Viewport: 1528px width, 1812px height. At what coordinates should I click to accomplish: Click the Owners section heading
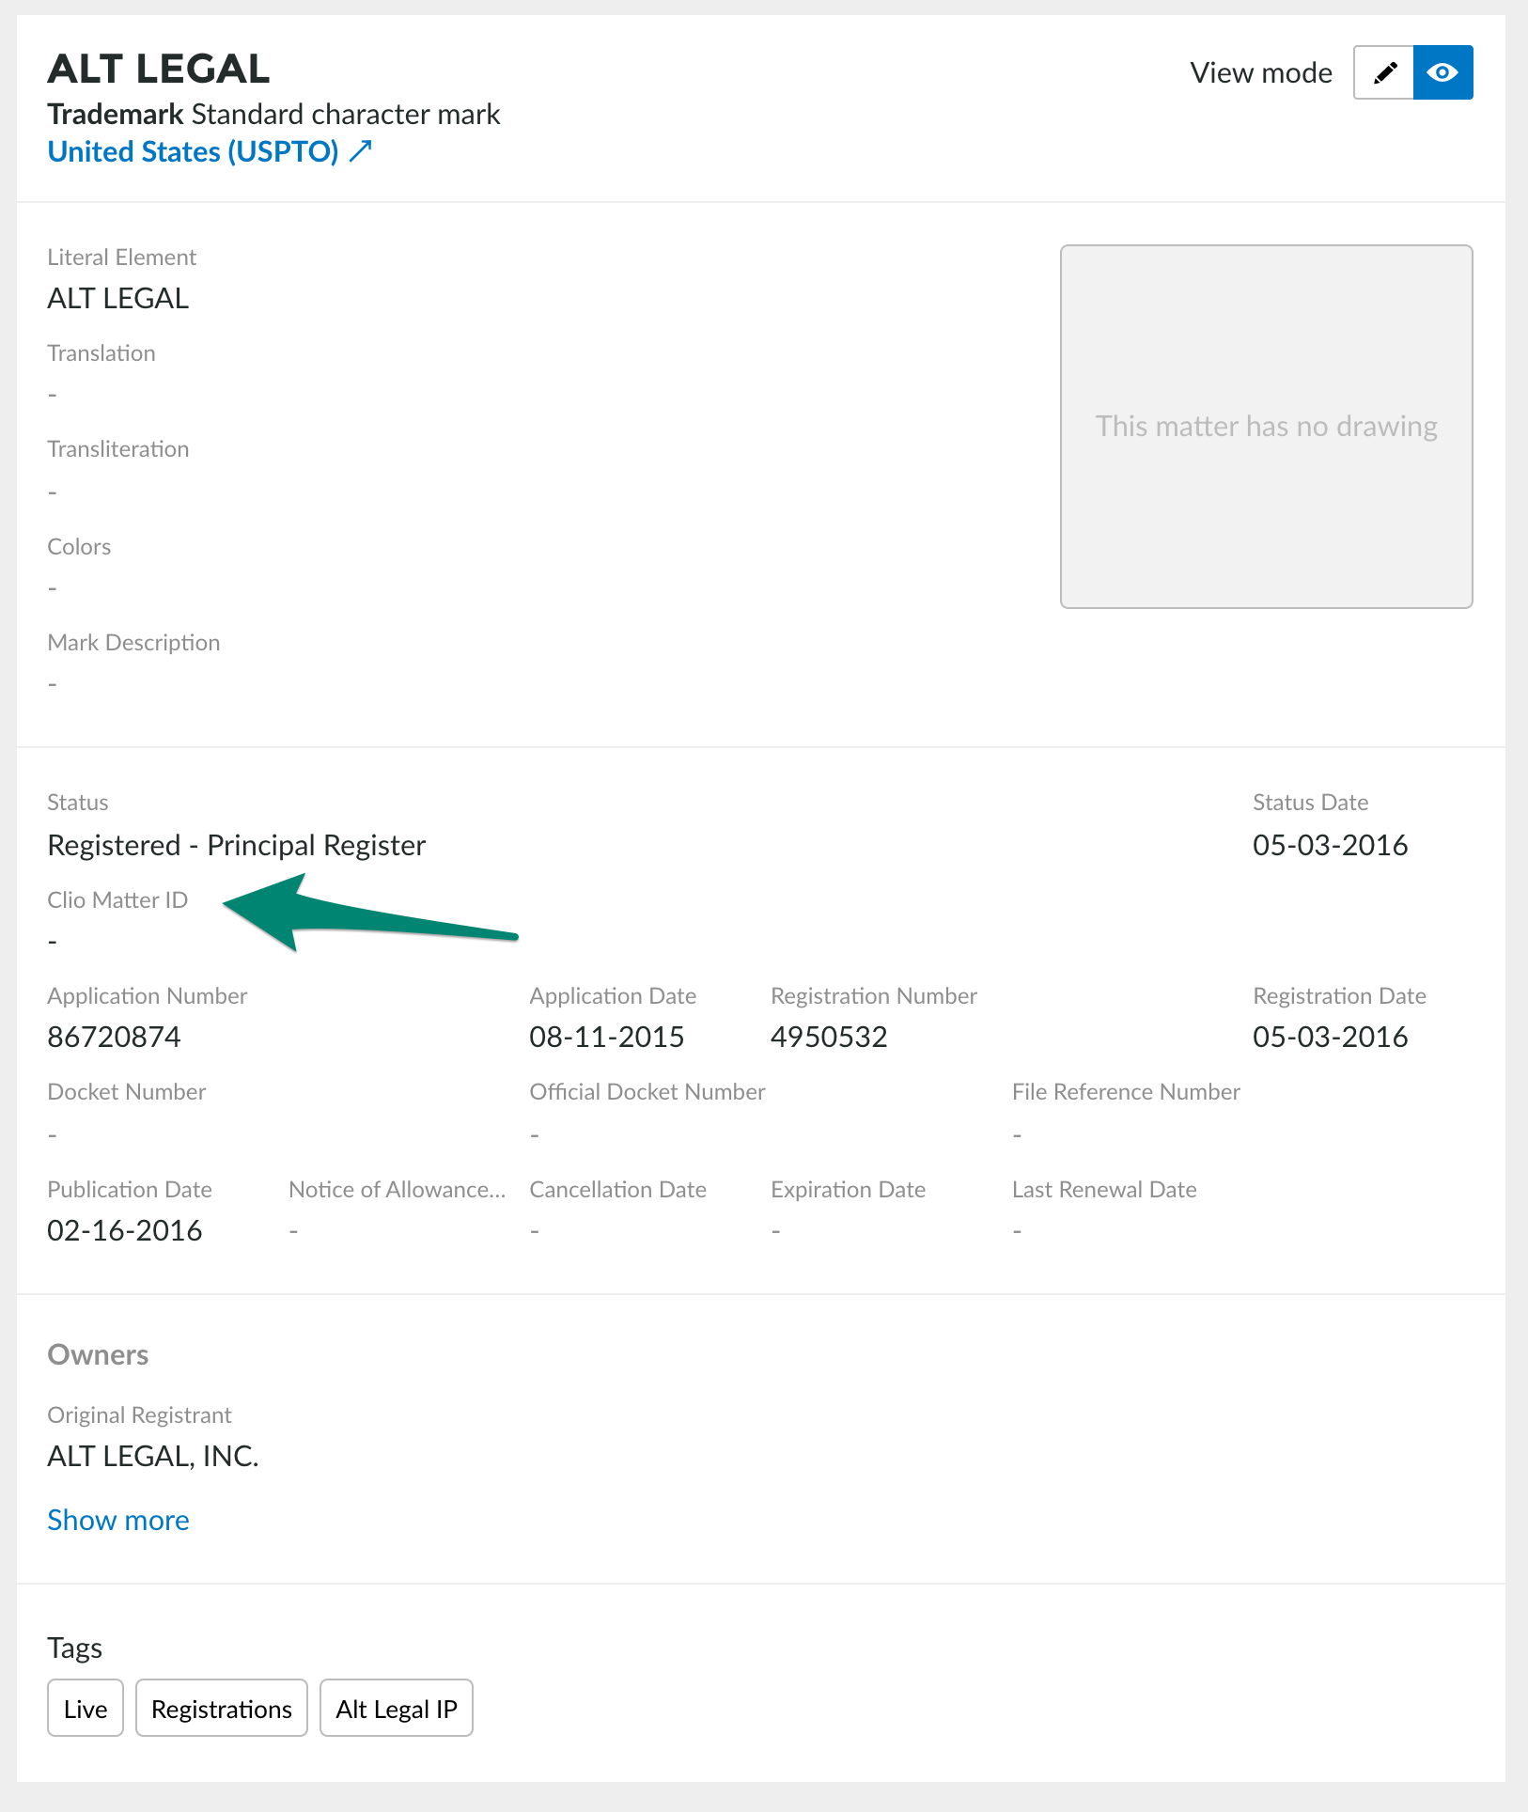click(98, 1354)
